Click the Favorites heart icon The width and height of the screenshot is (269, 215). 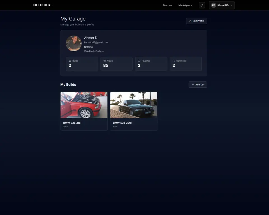coord(139,61)
